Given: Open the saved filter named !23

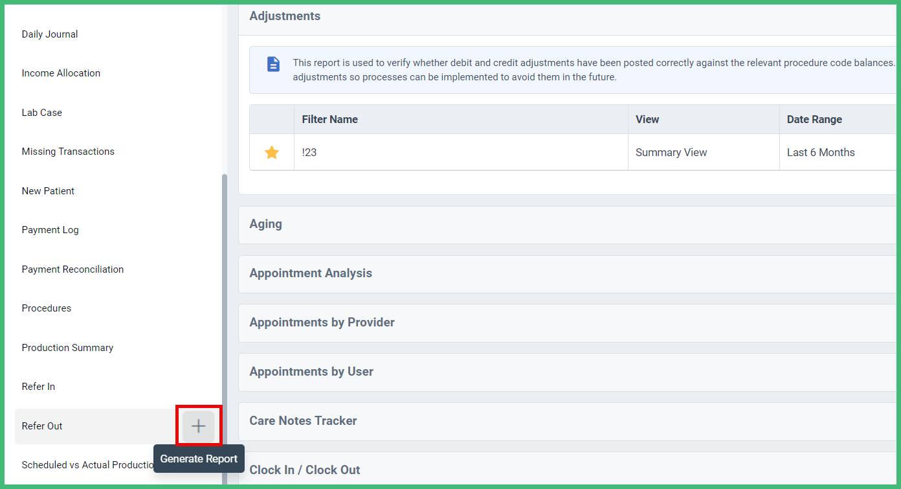Looking at the screenshot, I should [x=309, y=152].
